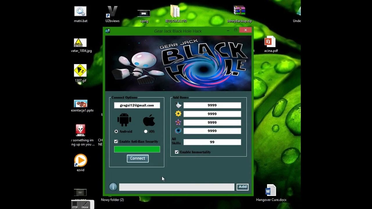Close the Gear Jack Black Hole Hack window
The height and width of the screenshot is (209, 372).
246,30
